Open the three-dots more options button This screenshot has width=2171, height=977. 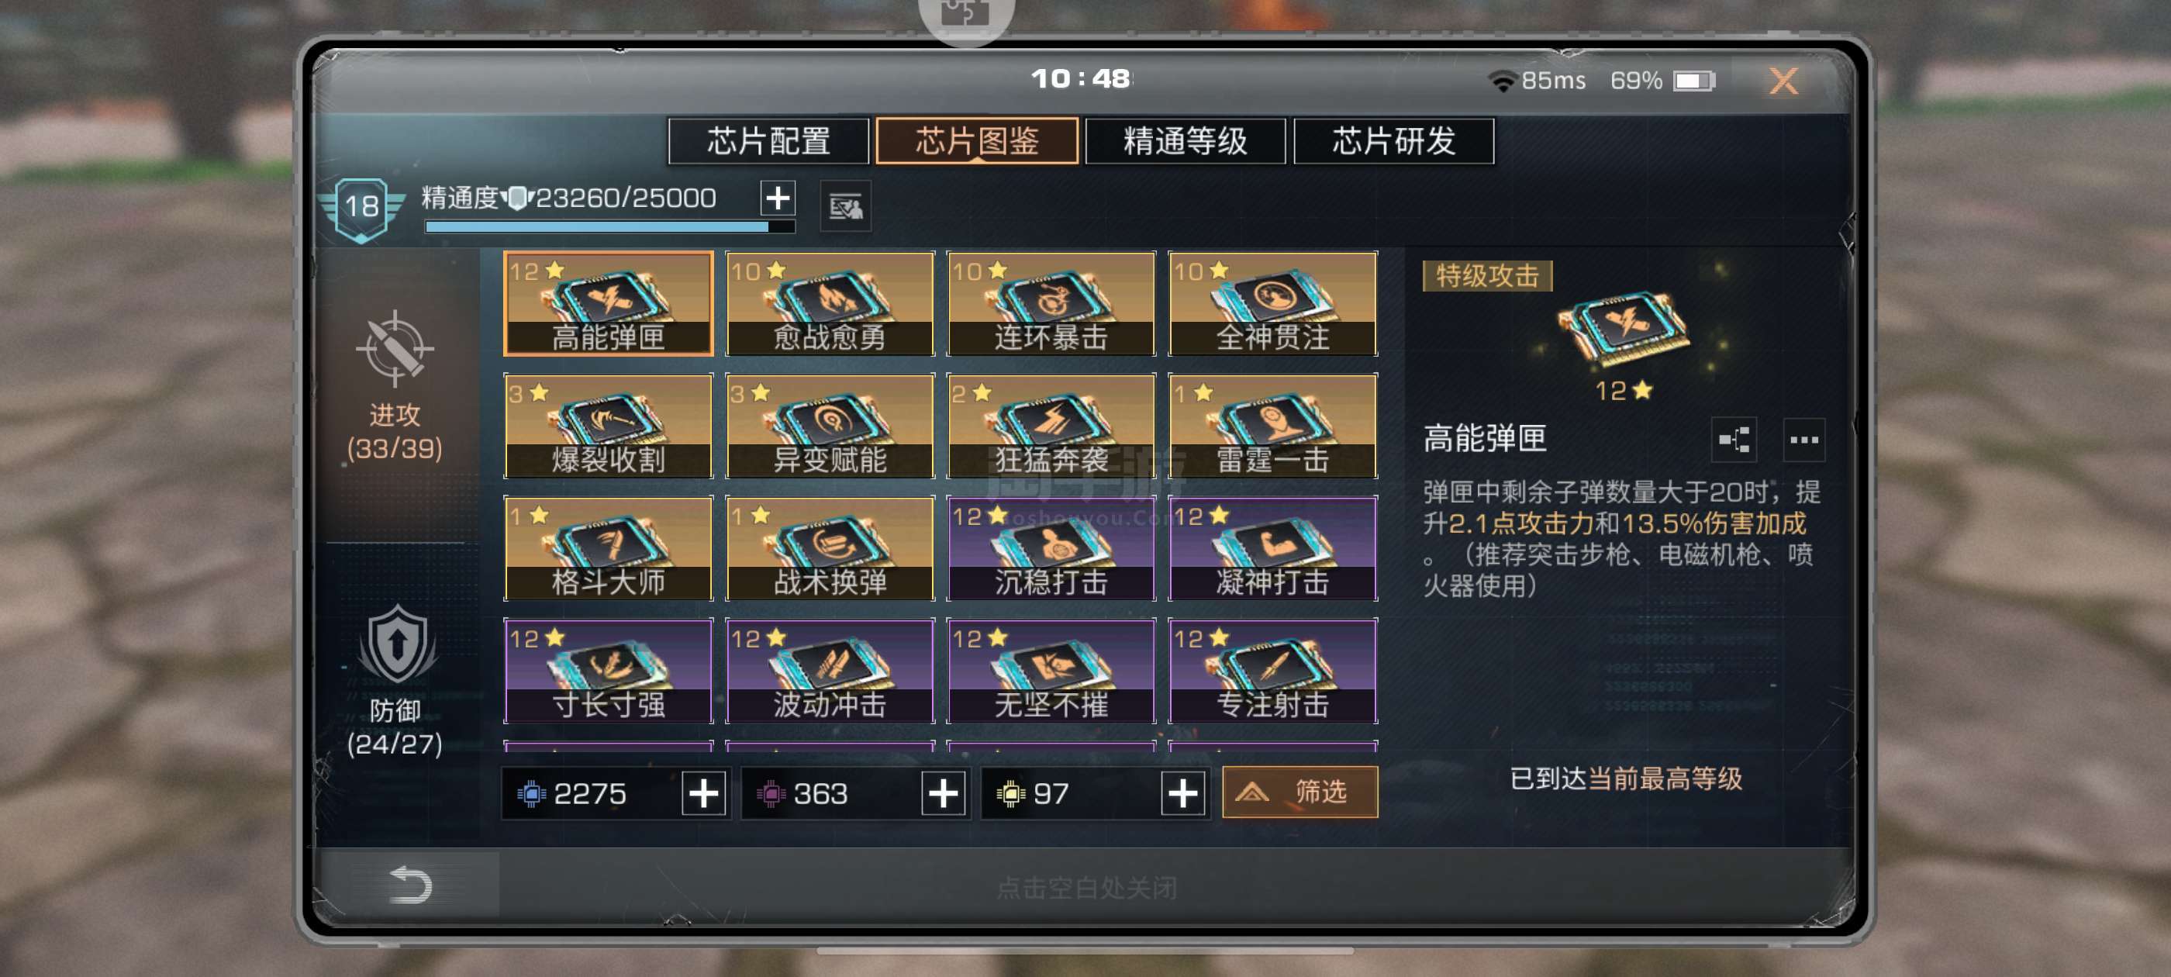(x=1803, y=439)
